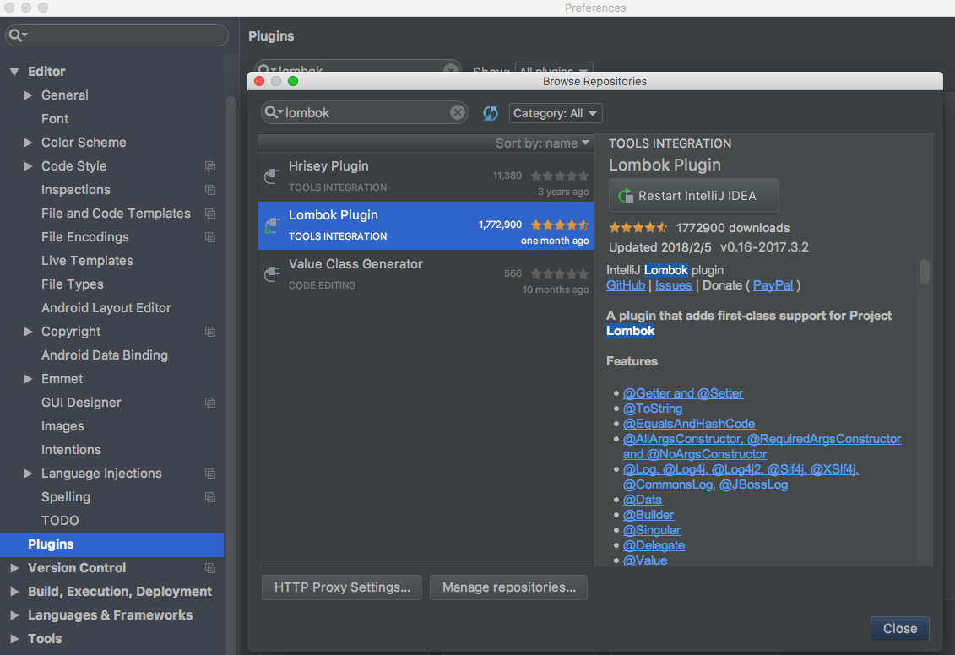
Task: Click the Lombok Plugin plug icon
Action: coord(272,226)
